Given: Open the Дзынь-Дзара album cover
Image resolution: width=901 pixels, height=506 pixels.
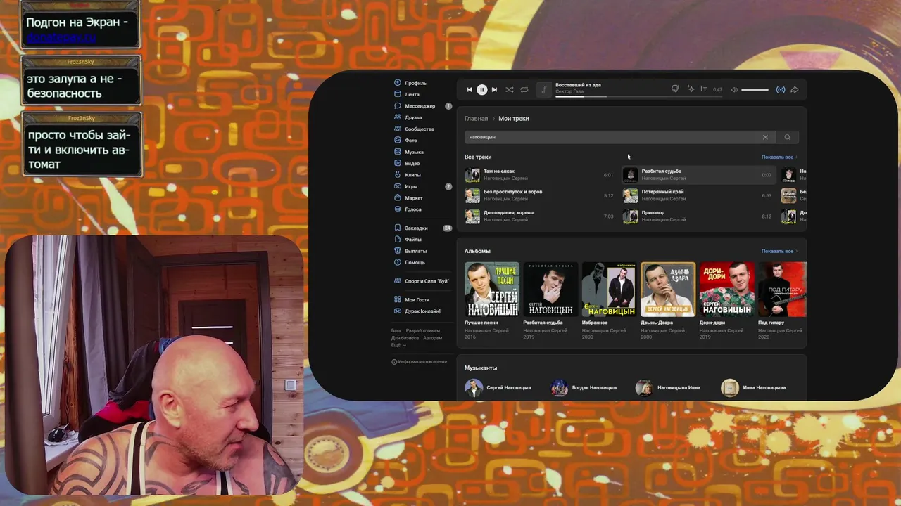Looking at the screenshot, I should [x=668, y=290].
